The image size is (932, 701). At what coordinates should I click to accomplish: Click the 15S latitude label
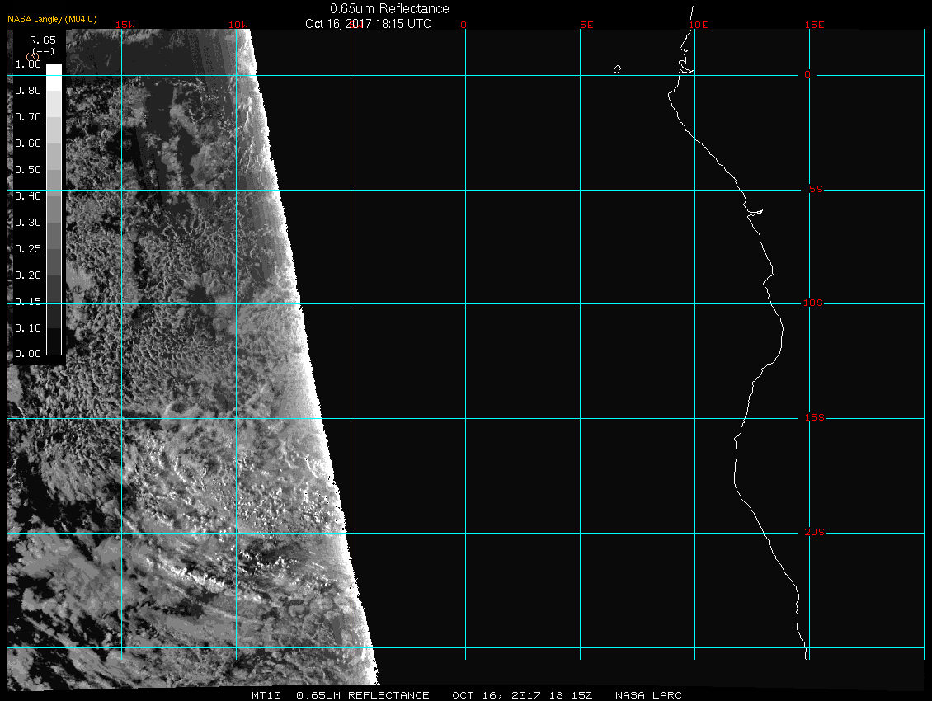point(813,418)
